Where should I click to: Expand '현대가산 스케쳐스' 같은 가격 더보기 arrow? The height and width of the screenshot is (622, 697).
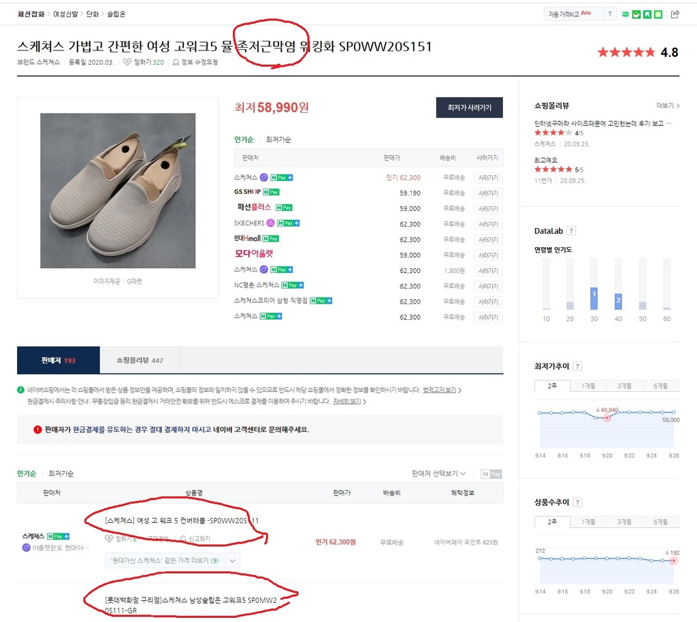point(233,561)
